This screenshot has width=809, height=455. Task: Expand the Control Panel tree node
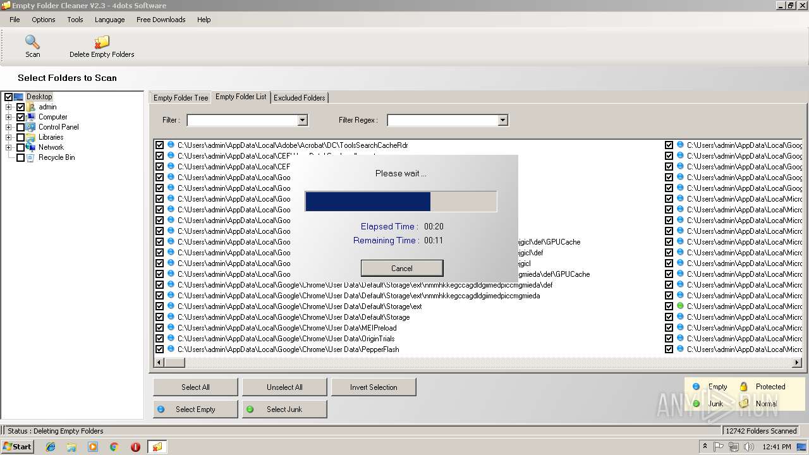[9, 127]
